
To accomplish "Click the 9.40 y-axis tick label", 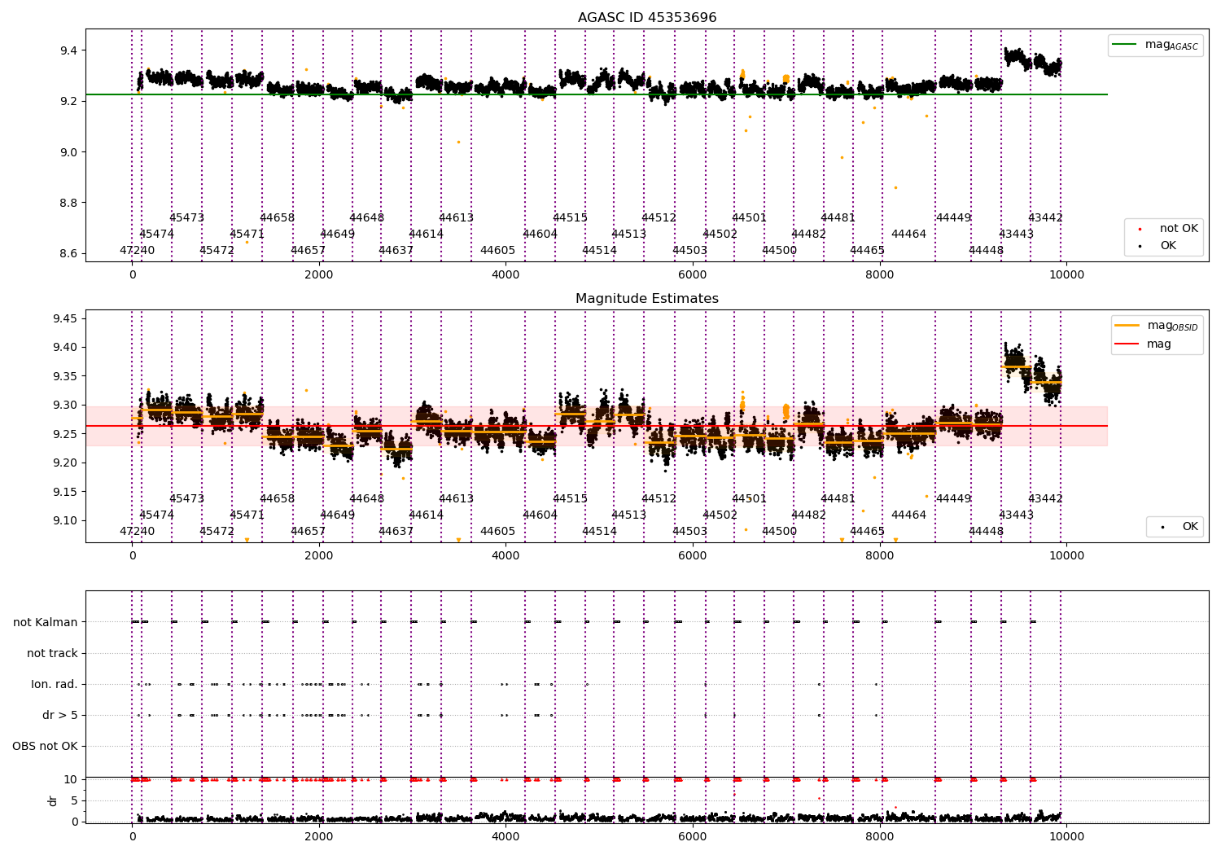I will (65, 347).
